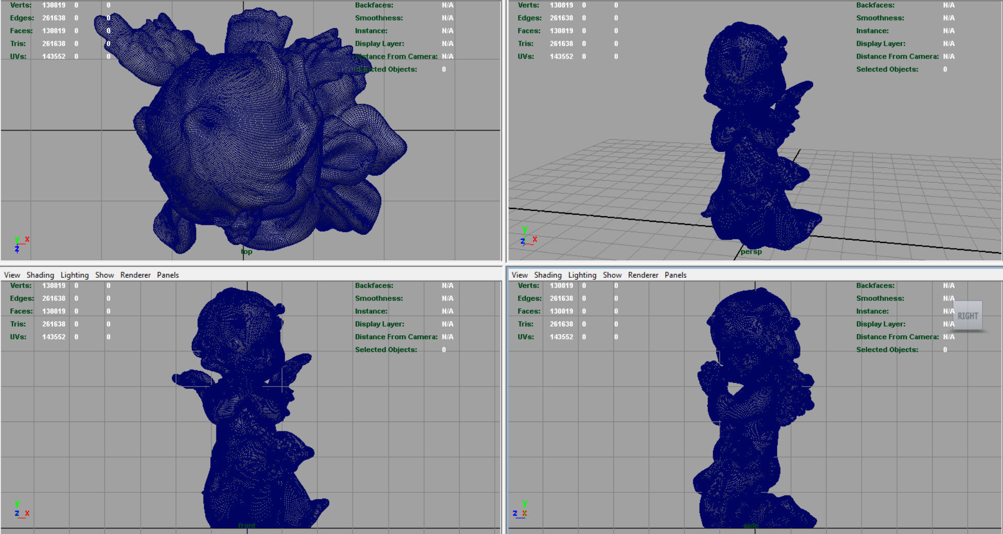Click 'Display Layer:' label in persp view
Image resolution: width=1003 pixels, height=534 pixels.
(881, 44)
